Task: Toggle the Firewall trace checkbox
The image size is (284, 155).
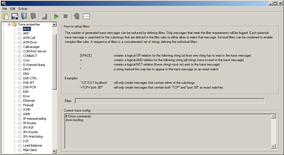Action: point(20,105)
